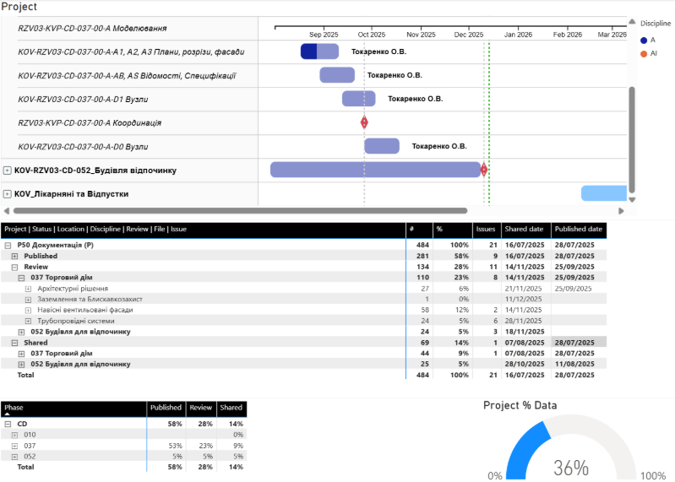675x482 pixels.
Task: Expand phase 037 row
Action: 14,446
